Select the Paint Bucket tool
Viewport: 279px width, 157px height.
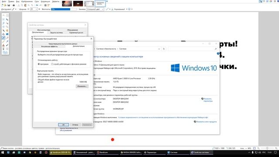click(x=3, y=34)
